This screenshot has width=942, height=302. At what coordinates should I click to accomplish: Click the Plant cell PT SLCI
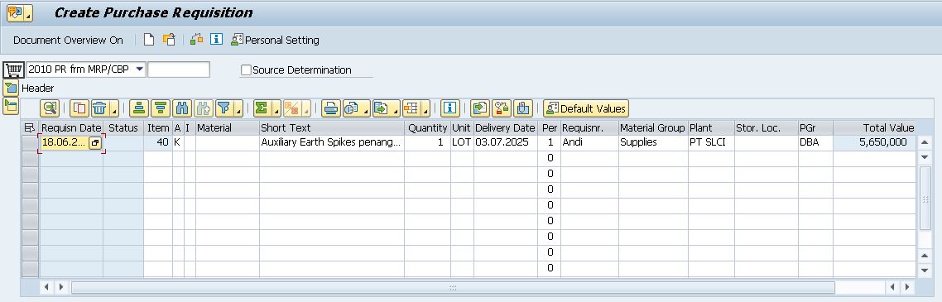711,143
